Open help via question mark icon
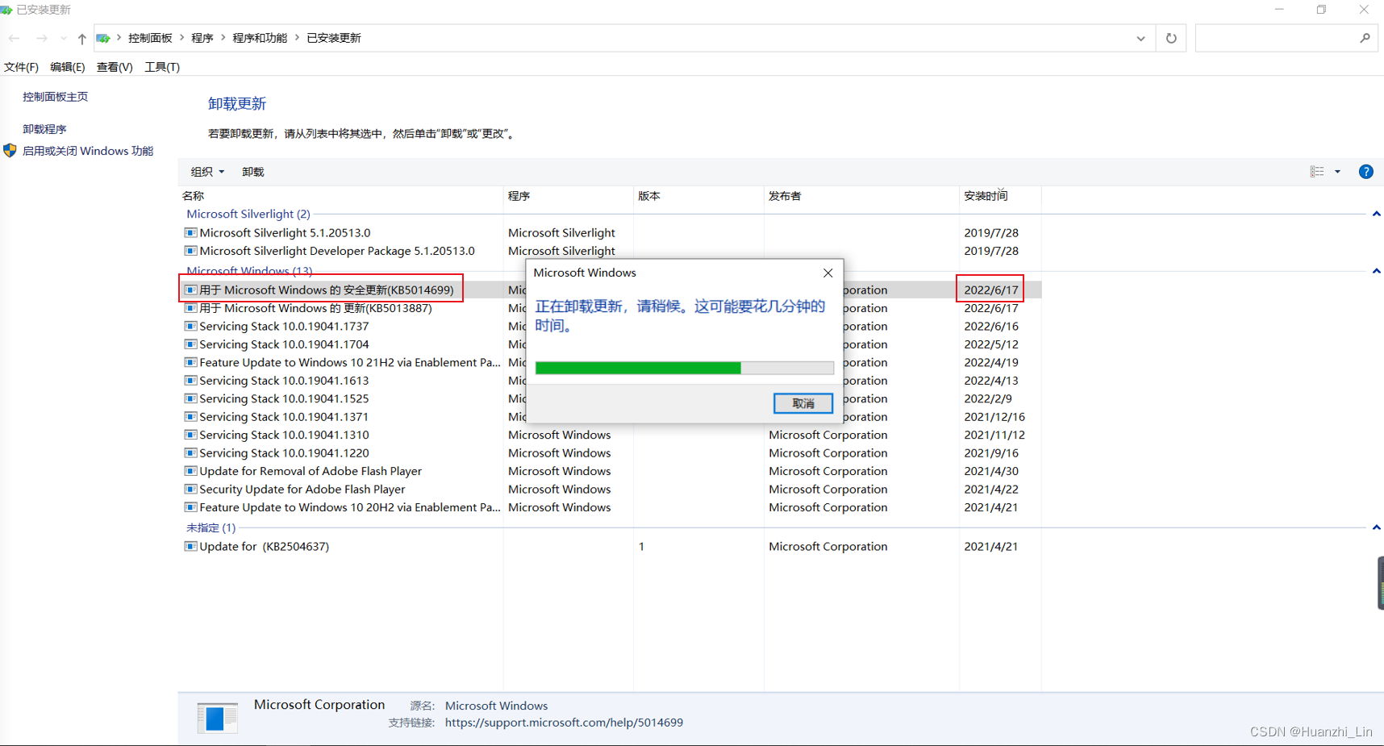The image size is (1384, 746). [x=1365, y=172]
